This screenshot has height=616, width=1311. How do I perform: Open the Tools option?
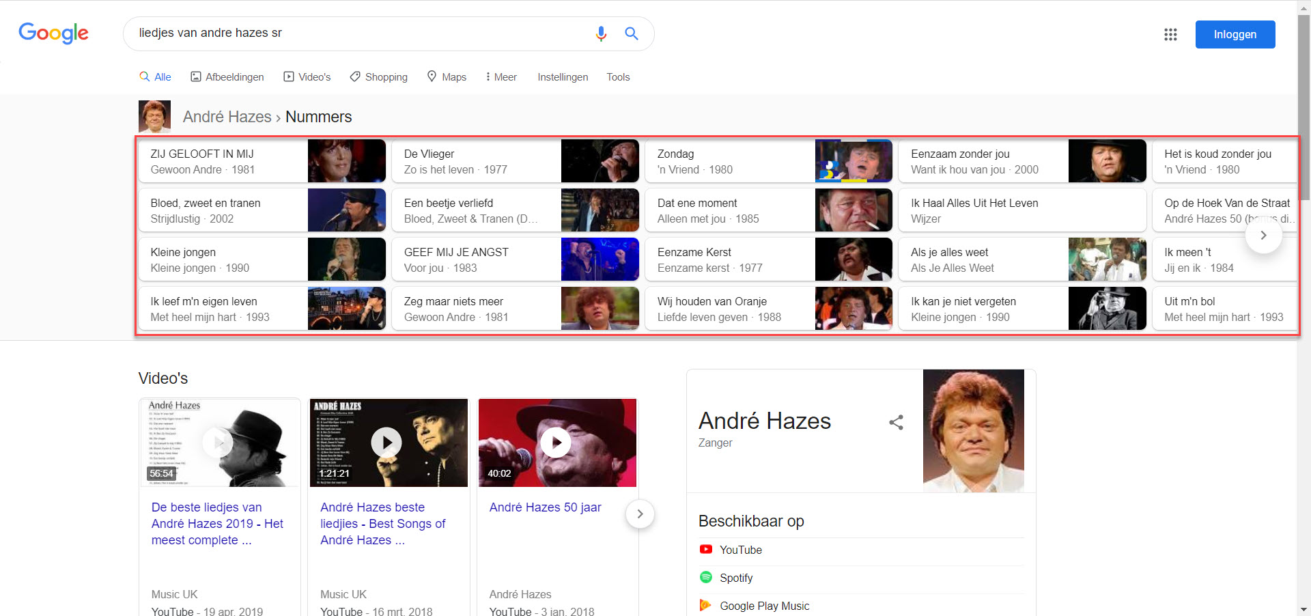(x=618, y=76)
